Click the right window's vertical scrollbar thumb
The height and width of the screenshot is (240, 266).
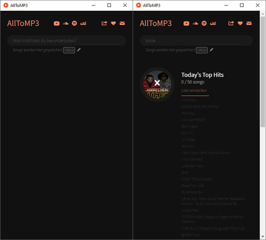(x=262, y=72)
